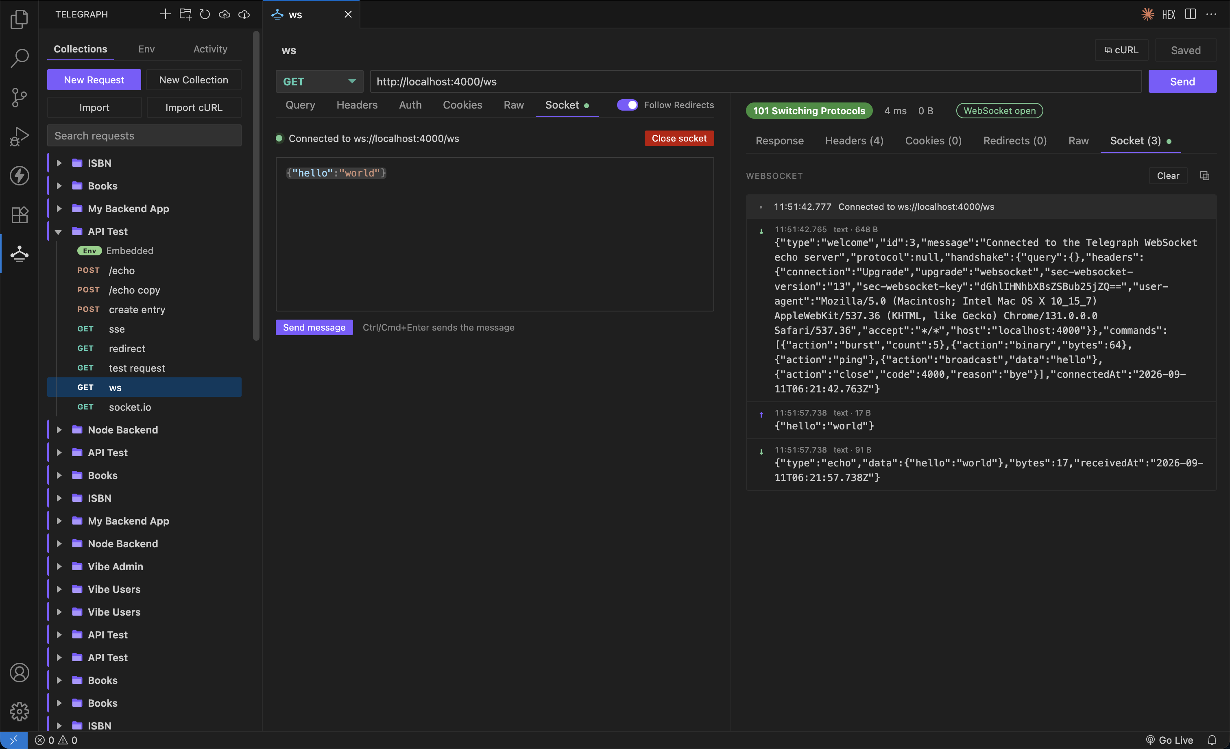This screenshot has width=1230, height=749.
Task: Expand the Vibe Admin collection
Action: point(59,566)
